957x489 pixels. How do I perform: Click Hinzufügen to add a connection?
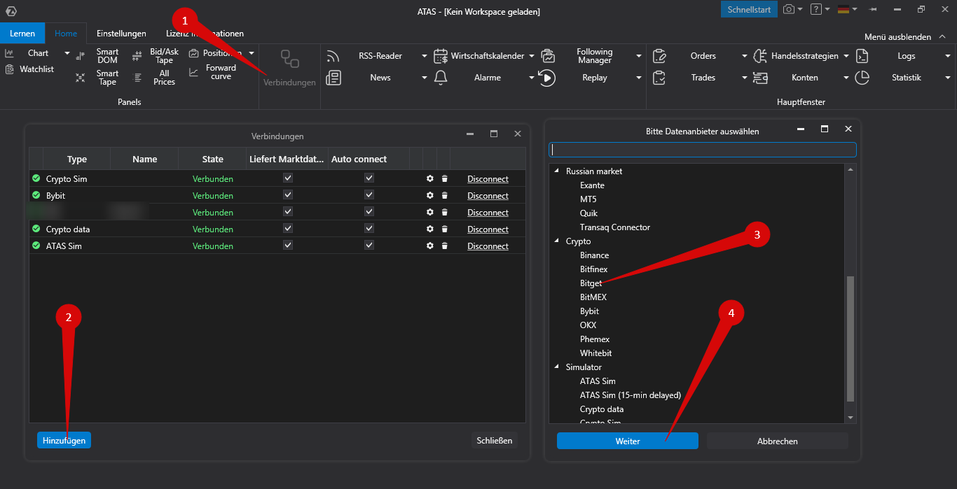coord(64,441)
